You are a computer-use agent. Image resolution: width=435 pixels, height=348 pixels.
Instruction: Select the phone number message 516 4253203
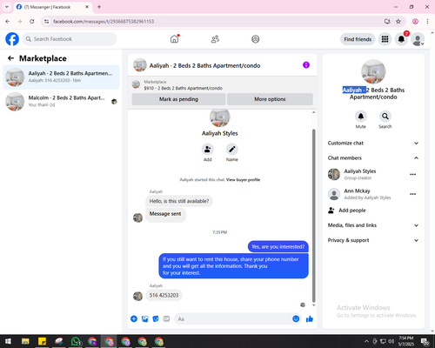point(164,295)
